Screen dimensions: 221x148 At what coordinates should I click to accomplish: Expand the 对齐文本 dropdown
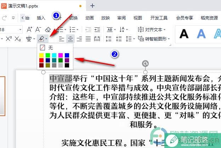tap(164, 30)
